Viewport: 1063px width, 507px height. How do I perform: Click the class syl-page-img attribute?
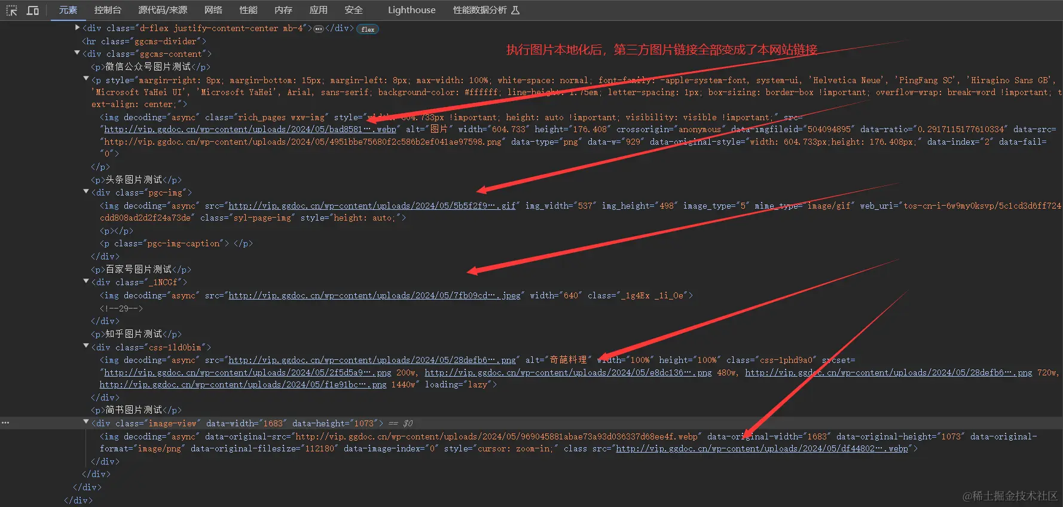click(x=248, y=218)
